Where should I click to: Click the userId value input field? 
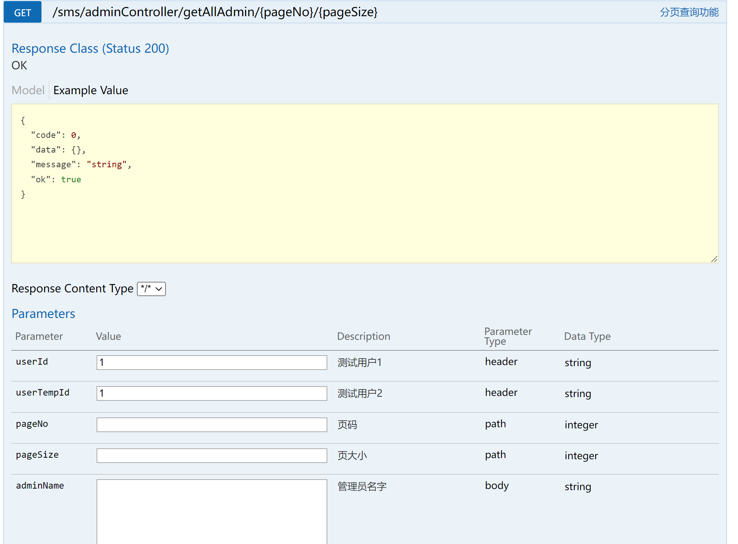point(212,362)
